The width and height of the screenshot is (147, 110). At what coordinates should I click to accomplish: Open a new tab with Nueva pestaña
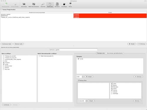pos(6,5)
